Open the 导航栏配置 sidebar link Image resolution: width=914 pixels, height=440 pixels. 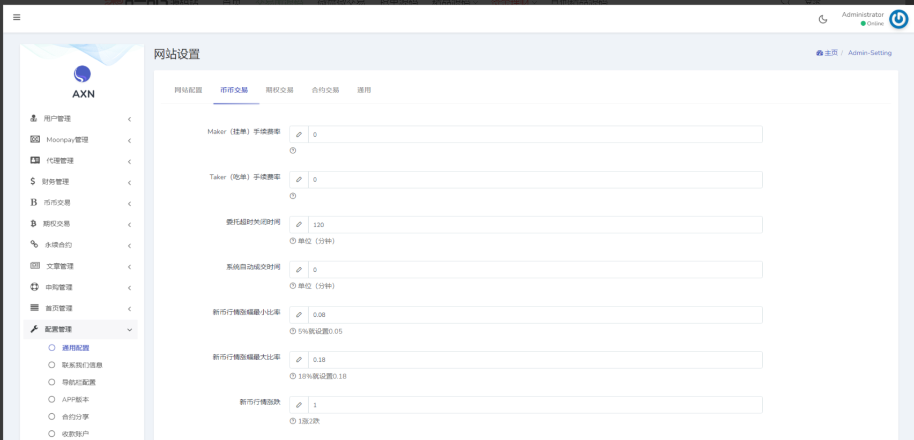click(78, 382)
